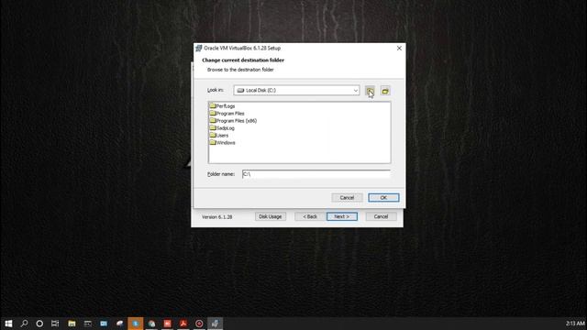The image size is (587, 330).
Task: Switch to the VirtualBox installer taskbar icon
Action: pyautogui.click(x=215, y=324)
